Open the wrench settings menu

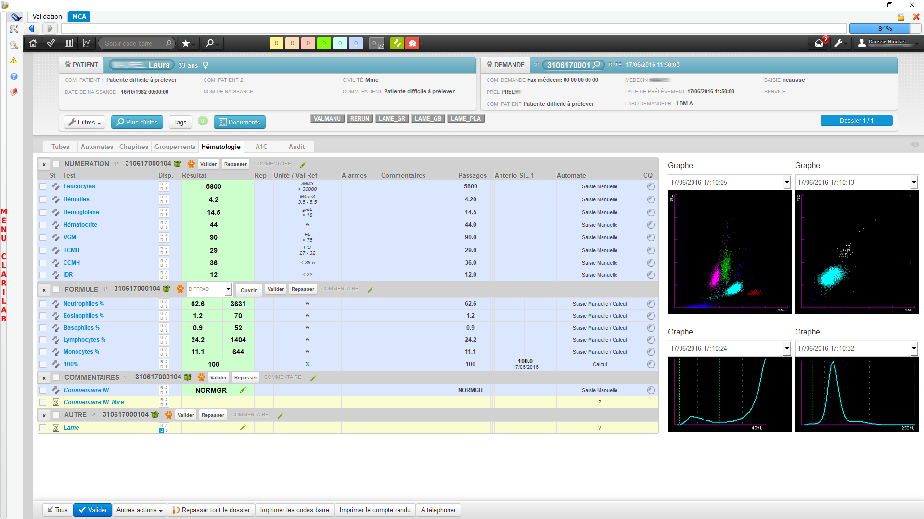click(x=841, y=43)
